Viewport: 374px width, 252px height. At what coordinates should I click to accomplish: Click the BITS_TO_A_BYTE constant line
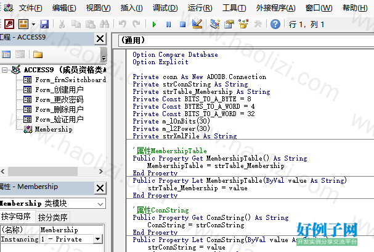tap(192, 99)
